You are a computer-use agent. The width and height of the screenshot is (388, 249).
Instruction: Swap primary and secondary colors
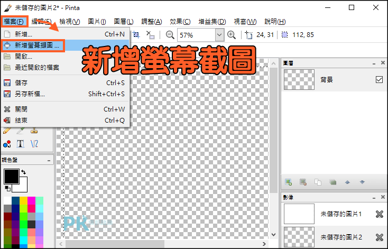coord(23,172)
